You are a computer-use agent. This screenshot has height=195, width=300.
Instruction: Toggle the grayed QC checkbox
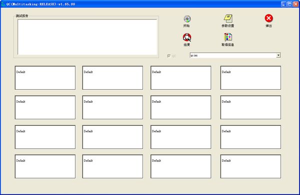coord(169,56)
